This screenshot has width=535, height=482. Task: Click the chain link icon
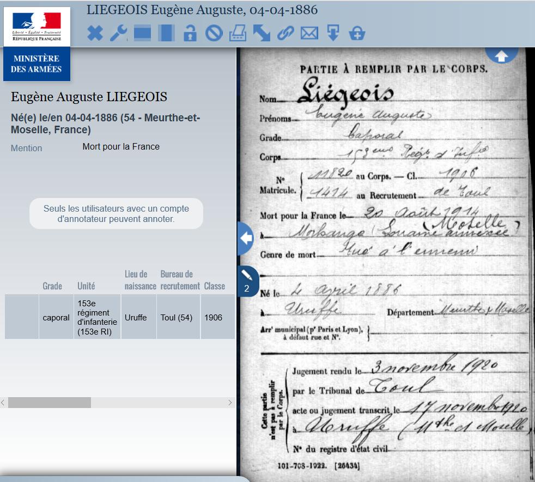(x=285, y=33)
